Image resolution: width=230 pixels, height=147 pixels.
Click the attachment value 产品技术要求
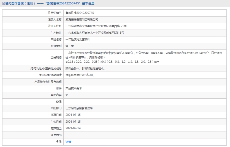point(74,88)
